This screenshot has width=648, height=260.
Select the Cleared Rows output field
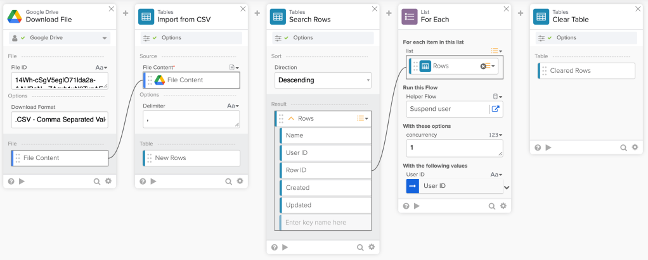(586, 71)
